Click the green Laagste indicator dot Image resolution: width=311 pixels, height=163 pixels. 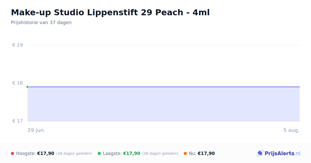click(99, 153)
